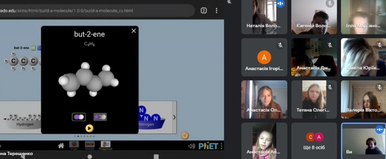Click muted mic icon on Анастасія Ігорі... tile
Image resolution: width=386 pixels, height=159 pixels.
[x=280, y=45]
